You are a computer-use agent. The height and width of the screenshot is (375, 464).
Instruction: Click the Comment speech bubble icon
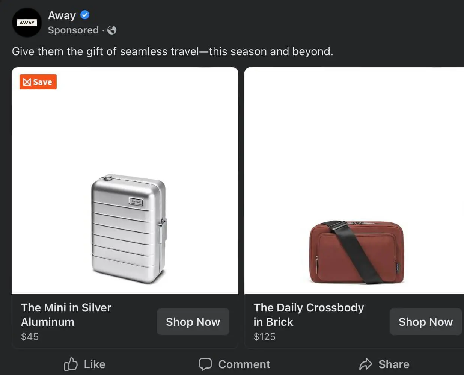click(205, 364)
